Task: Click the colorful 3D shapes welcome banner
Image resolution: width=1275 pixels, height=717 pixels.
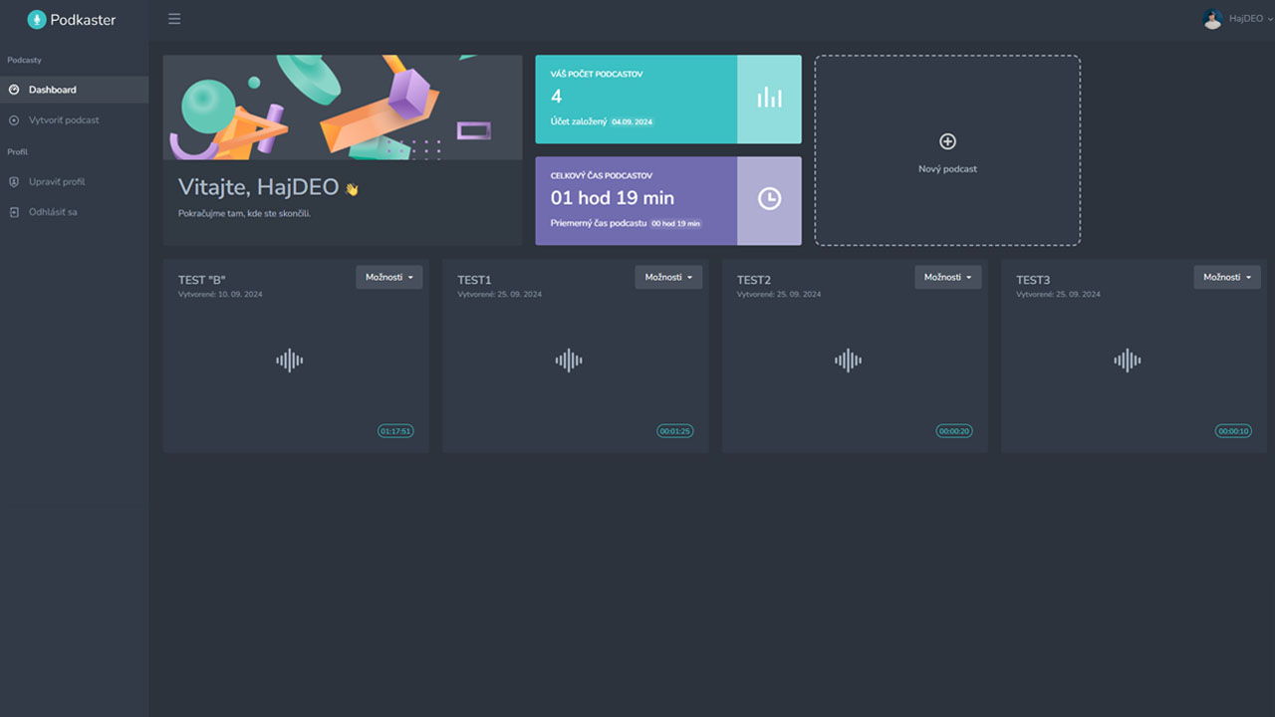Action: point(343,108)
